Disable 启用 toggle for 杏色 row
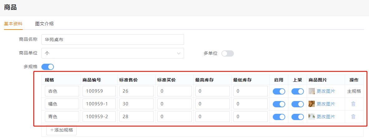Screen dimensions: 369x139 [x=279, y=91]
